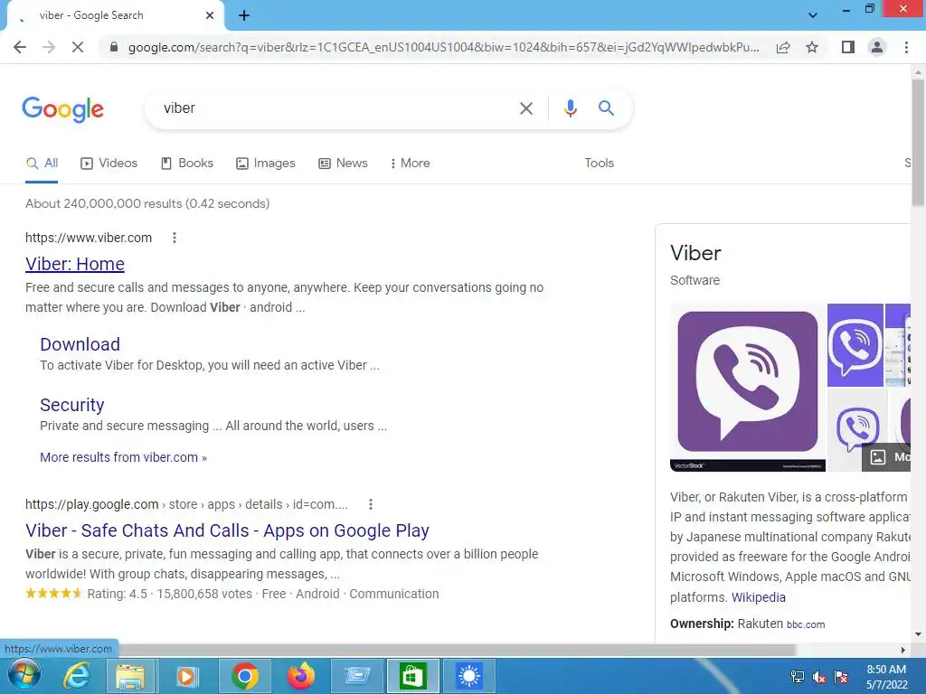Click the viber search input field

(x=336, y=108)
